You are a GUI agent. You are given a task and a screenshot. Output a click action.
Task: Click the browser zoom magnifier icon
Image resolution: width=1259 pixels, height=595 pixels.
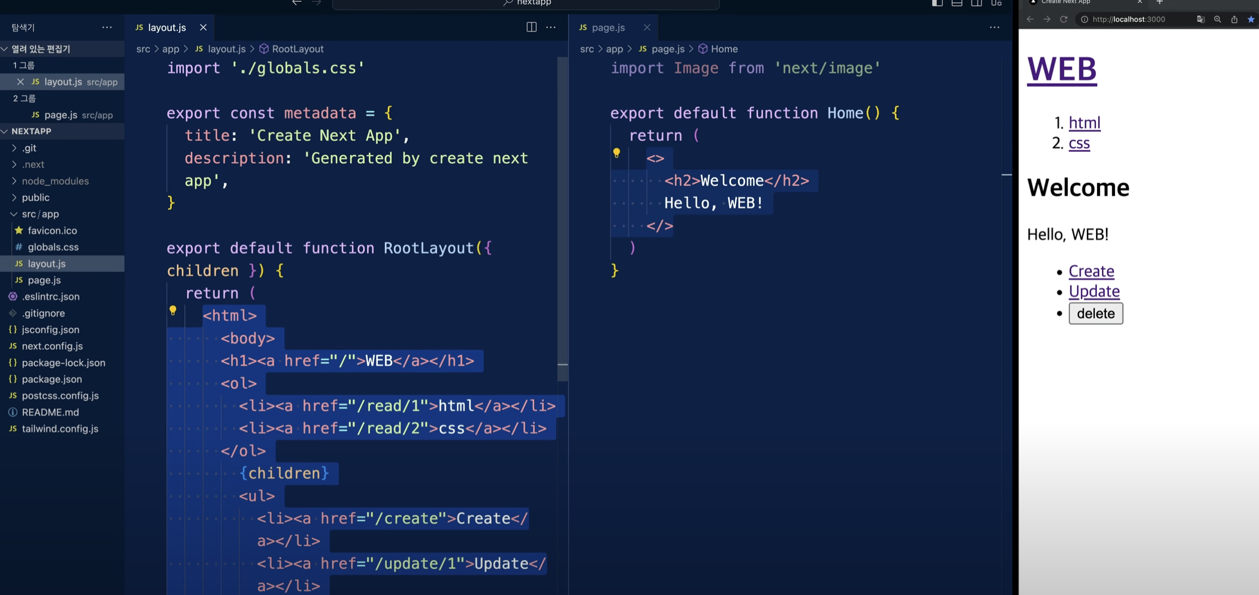point(1218,19)
